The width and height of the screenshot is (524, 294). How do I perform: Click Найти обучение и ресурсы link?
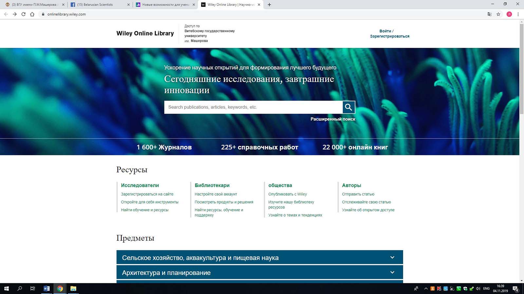(144, 210)
